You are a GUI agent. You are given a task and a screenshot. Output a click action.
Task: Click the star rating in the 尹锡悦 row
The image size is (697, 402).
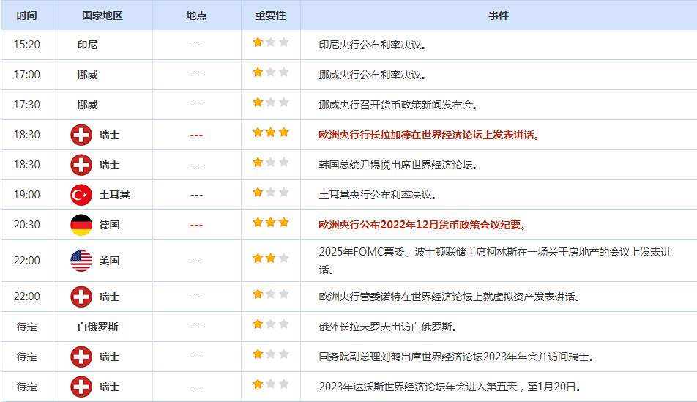pyautogui.click(x=271, y=163)
